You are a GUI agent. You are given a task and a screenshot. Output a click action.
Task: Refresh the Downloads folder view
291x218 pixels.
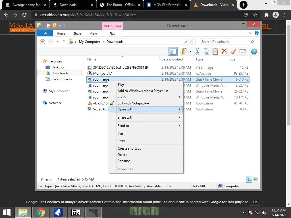(x=192, y=42)
